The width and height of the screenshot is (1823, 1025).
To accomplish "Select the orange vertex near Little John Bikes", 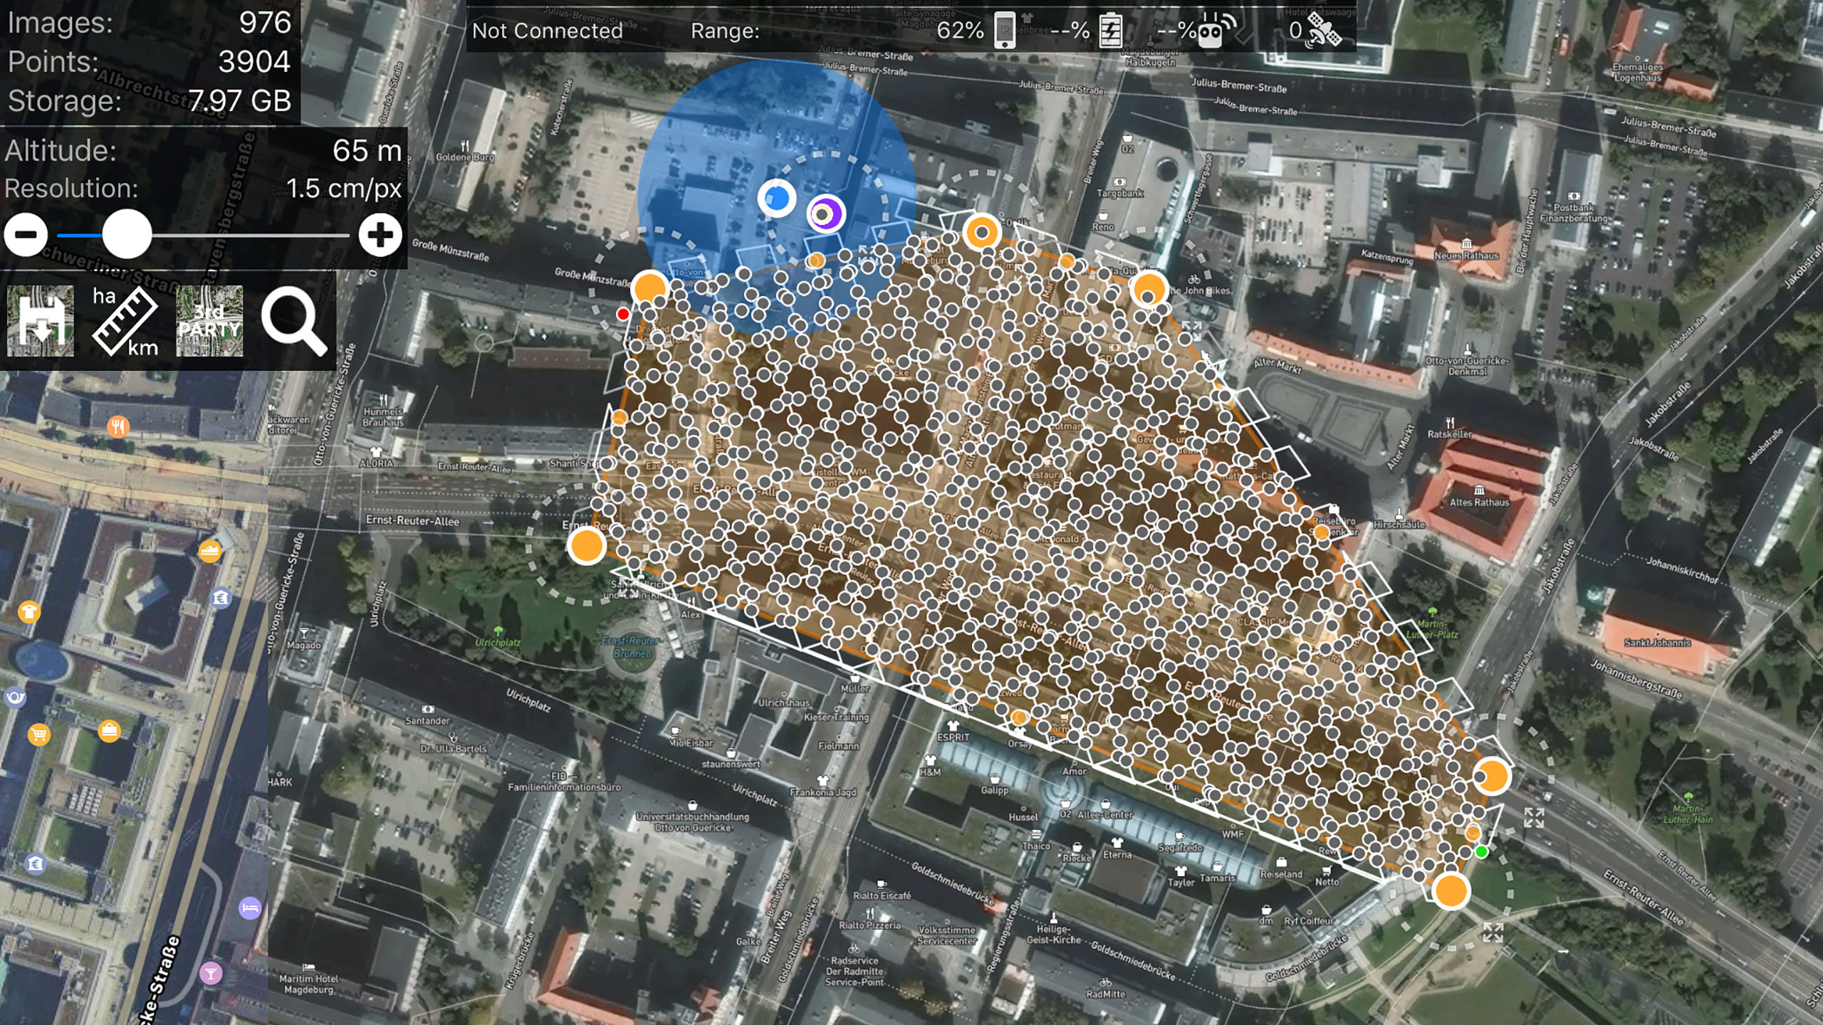I will (x=1149, y=290).
